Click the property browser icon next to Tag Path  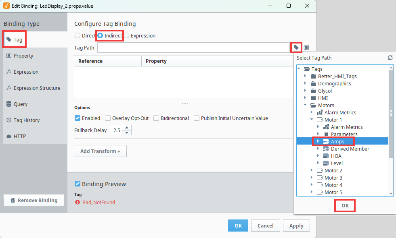[306, 48]
